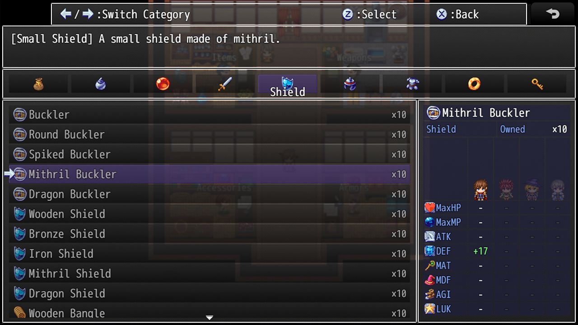Click the X Back button hint

tap(457, 14)
